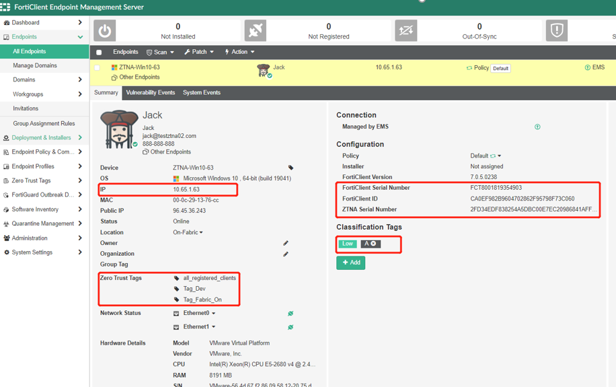Remove the A classification tag
The image size is (616, 387).
coord(373,244)
